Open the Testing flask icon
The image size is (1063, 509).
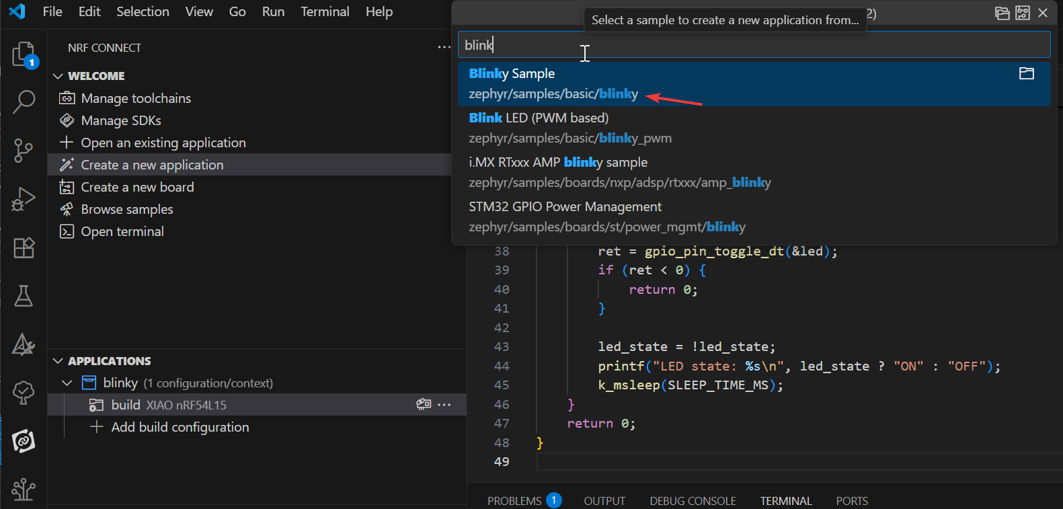(24, 296)
